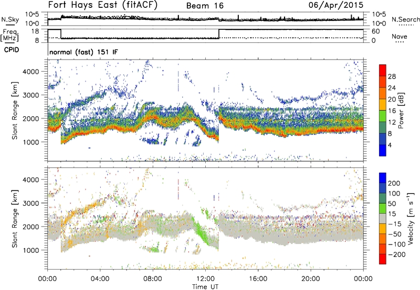420x290 pixels.
Task: Click the "1000" tick on the power panel
Action: tap(30, 142)
